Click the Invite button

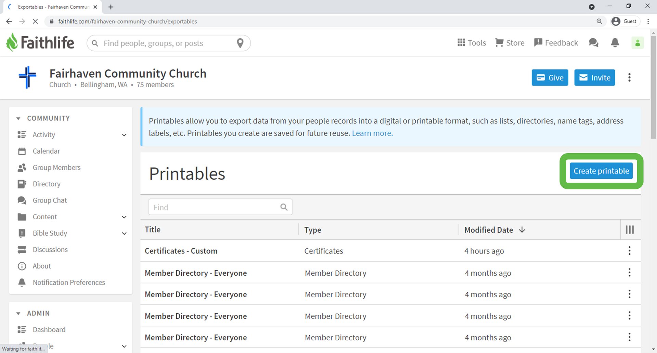click(x=594, y=78)
